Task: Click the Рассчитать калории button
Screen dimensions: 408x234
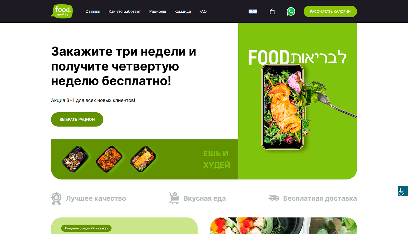Action: point(330,12)
